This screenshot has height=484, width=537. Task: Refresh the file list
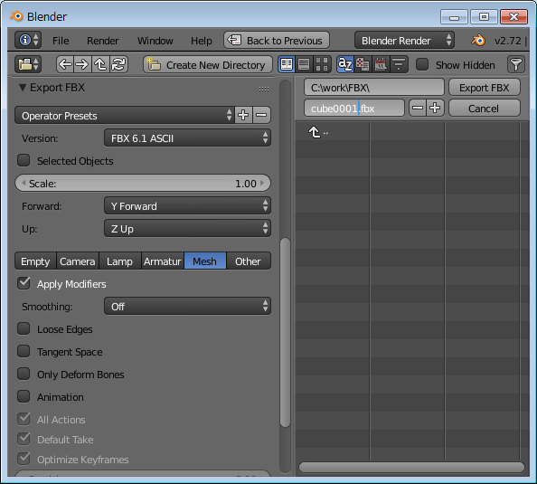point(118,64)
